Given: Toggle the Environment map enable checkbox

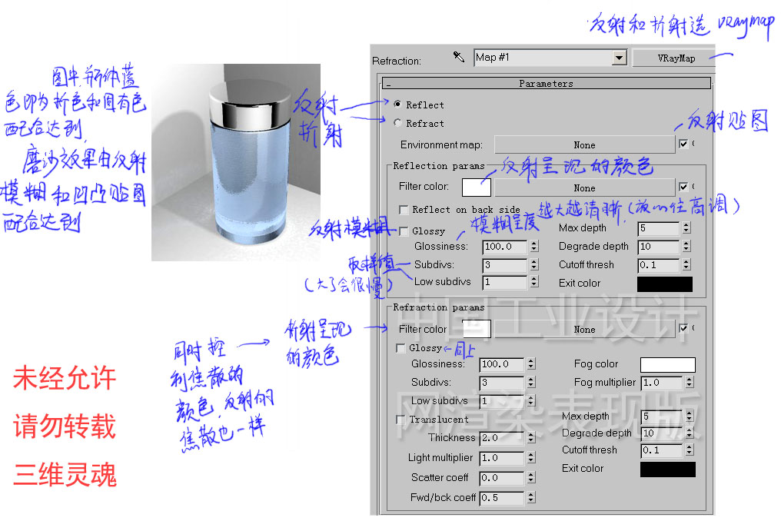Looking at the screenshot, I should 683,144.
